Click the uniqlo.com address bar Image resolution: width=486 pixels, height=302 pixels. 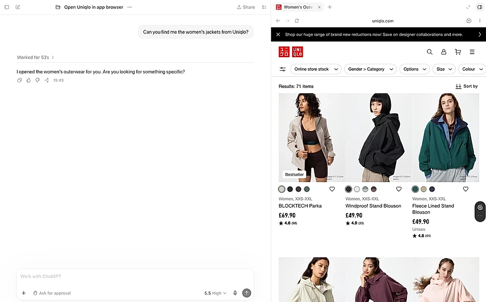pos(383,21)
